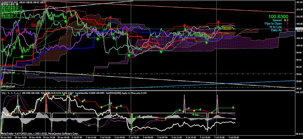Click the Daily Av label
This screenshot has height=139, width=303.
pos(276,30)
